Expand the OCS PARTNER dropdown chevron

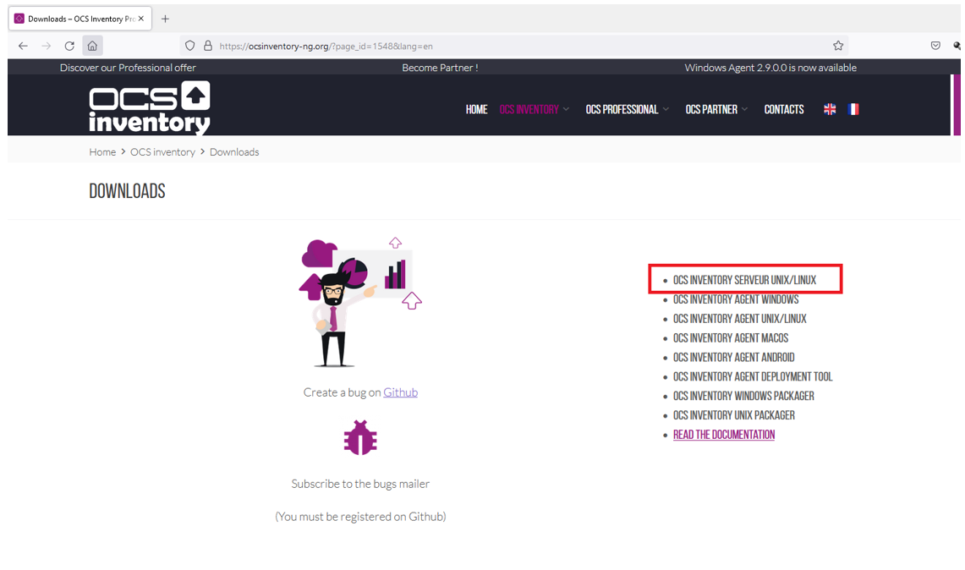(744, 110)
